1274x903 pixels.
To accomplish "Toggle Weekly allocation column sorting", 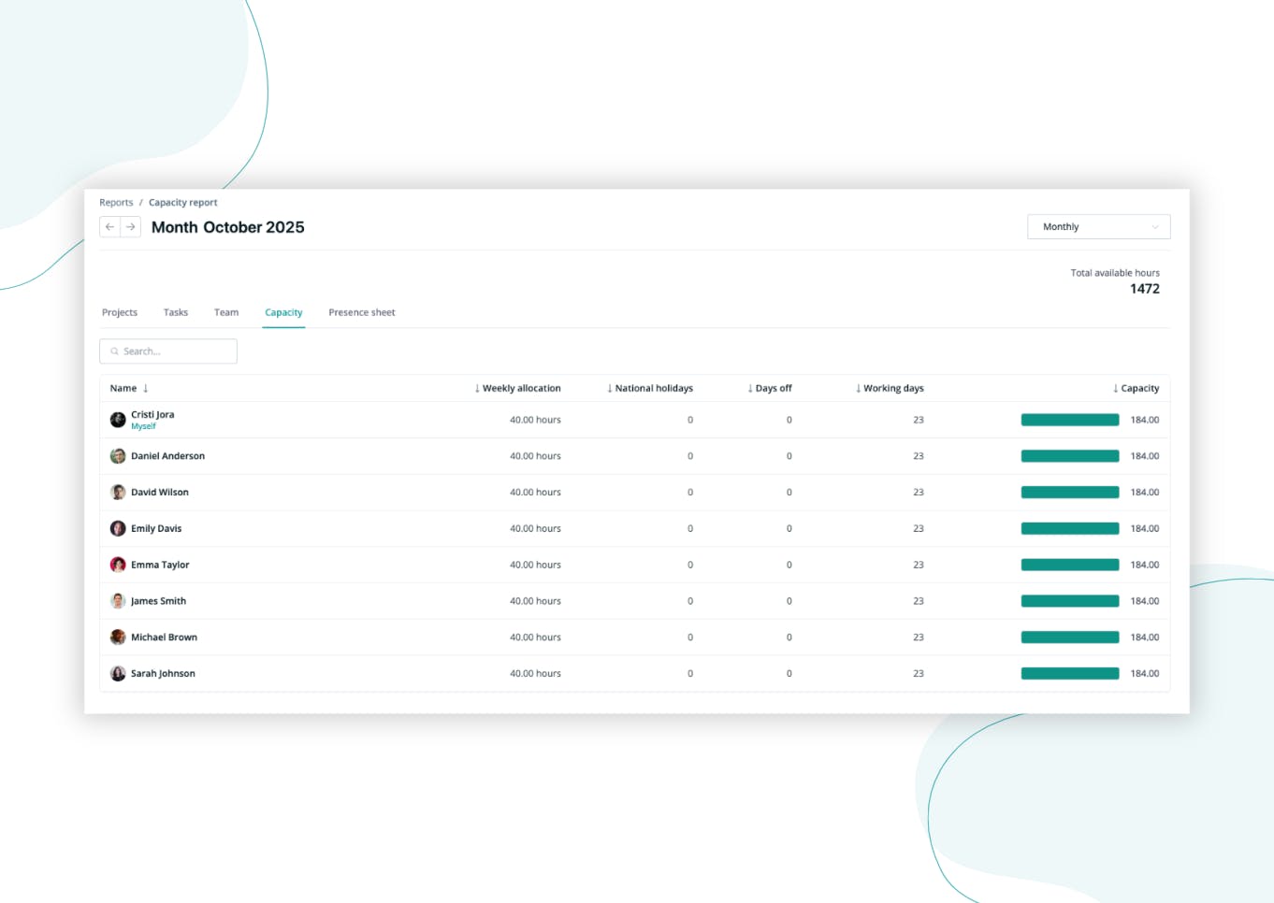I will click(x=517, y=388).
